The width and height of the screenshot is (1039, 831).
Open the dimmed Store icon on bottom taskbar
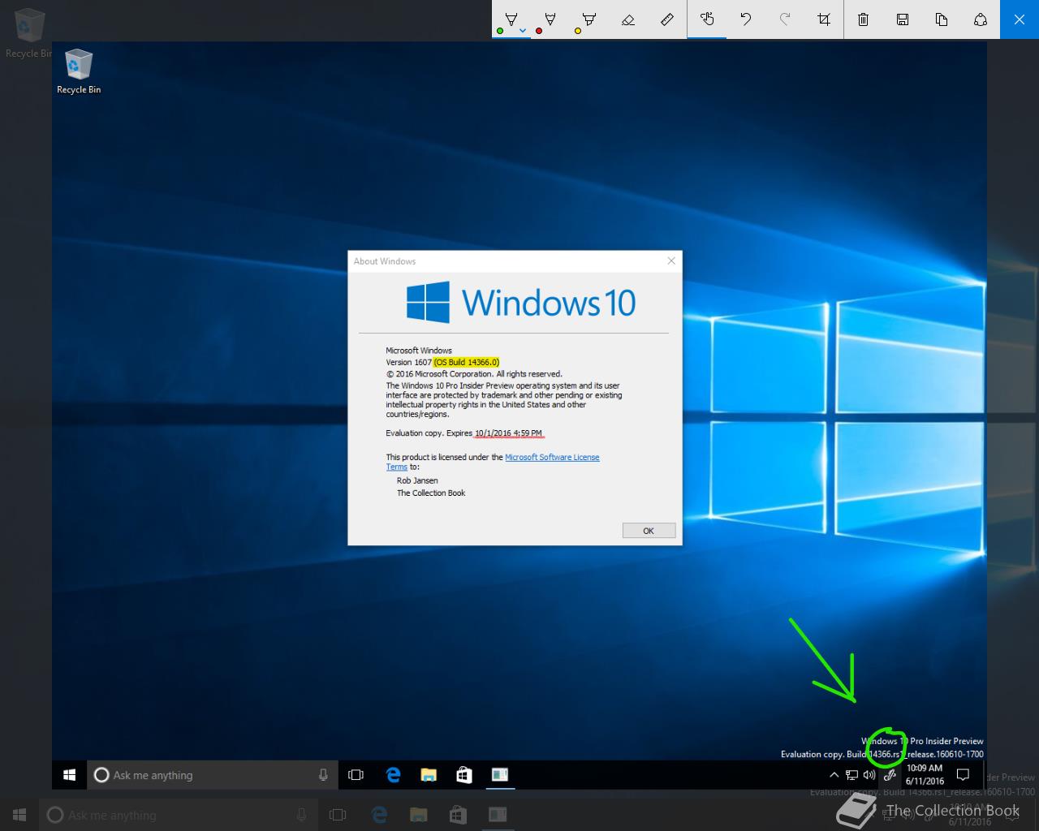457,815
